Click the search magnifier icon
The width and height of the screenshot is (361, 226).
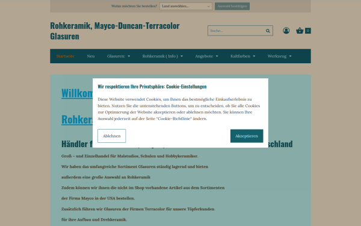click(x=268, y=31)
